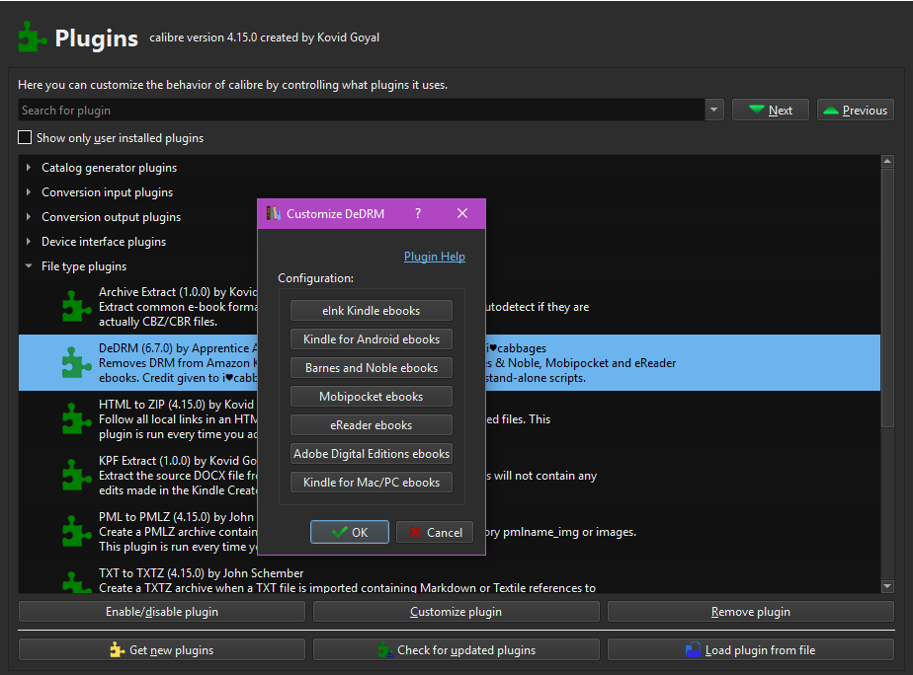Click the dialog's question mark help button
Image resolution: width=913 pixels, height=675 pixels.
point(418,213)
